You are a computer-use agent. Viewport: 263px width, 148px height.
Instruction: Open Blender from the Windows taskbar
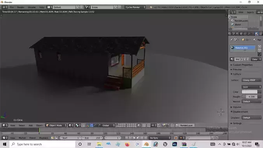click(x=146, y=144)
